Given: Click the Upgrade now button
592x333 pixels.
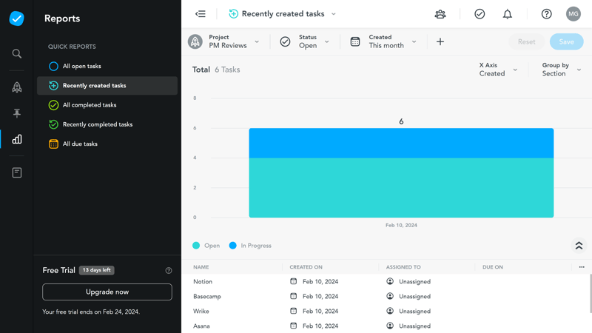Looking at the screenshot, I should (107, 292).
